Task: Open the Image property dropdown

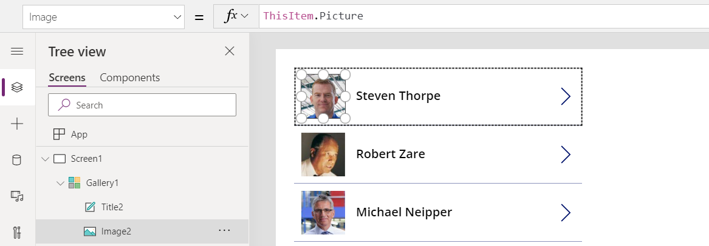Action: point(103,17)
